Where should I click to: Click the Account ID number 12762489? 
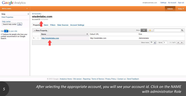(x=44, y=20)
